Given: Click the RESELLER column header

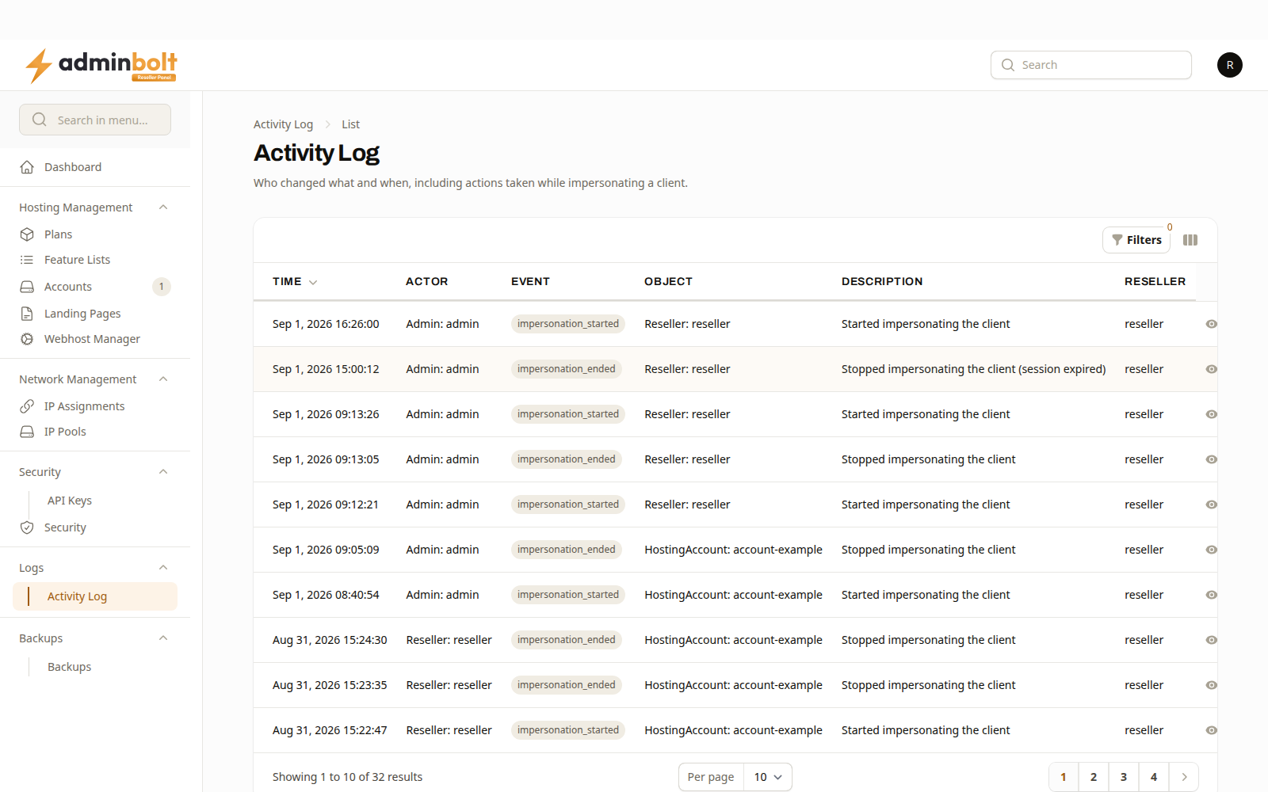Looking at the screenshot, I should point(1155,281).
